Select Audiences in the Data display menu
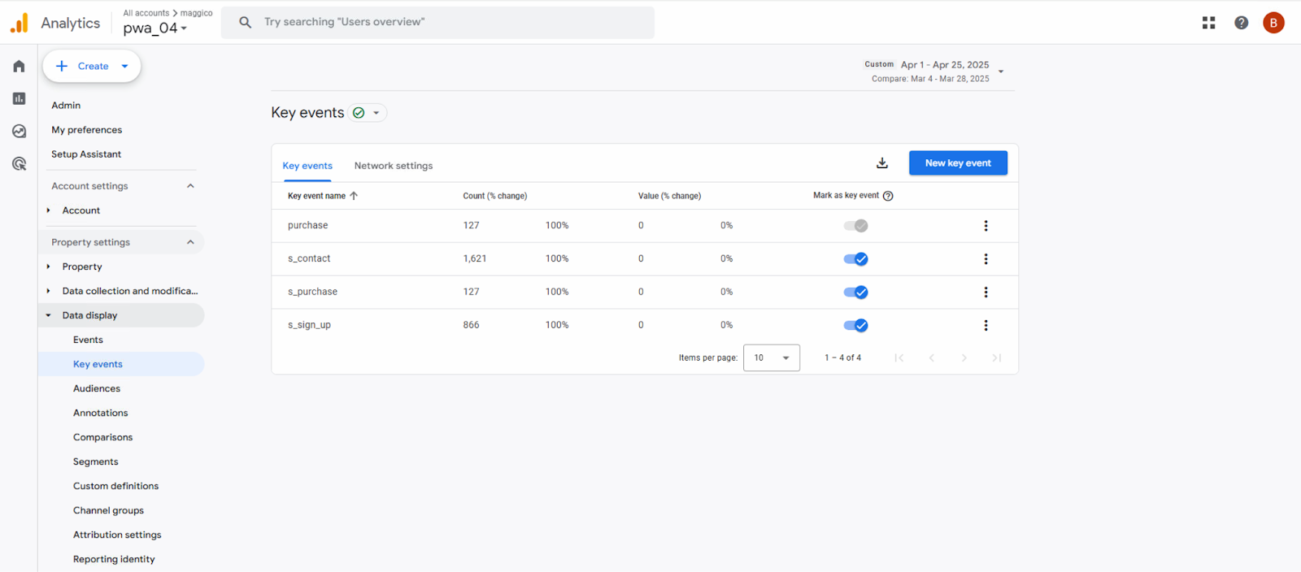 (97, 388)
